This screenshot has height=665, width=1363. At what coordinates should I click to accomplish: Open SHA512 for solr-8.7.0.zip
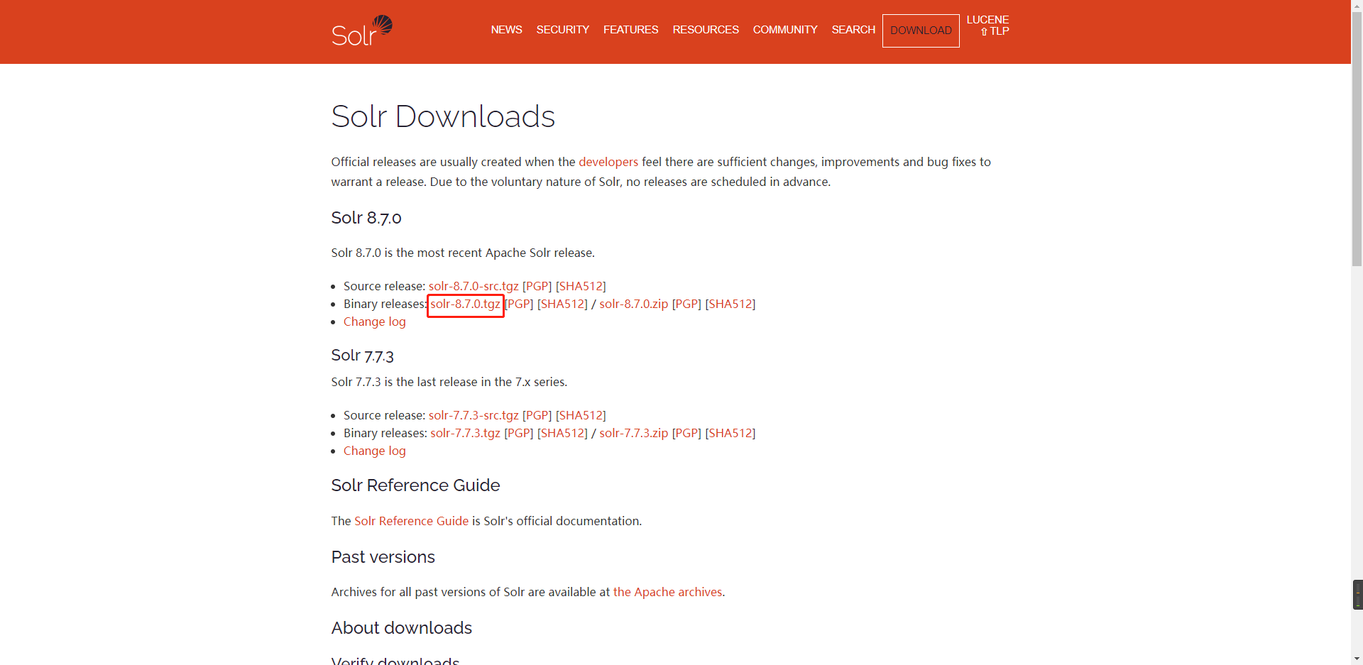pos(730,304)
